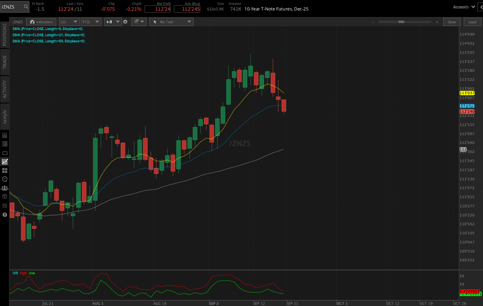The height and width of the screenshot is (306, 483).
Task: Click the Volume value 741K
Action: click(x=236, y=9)
